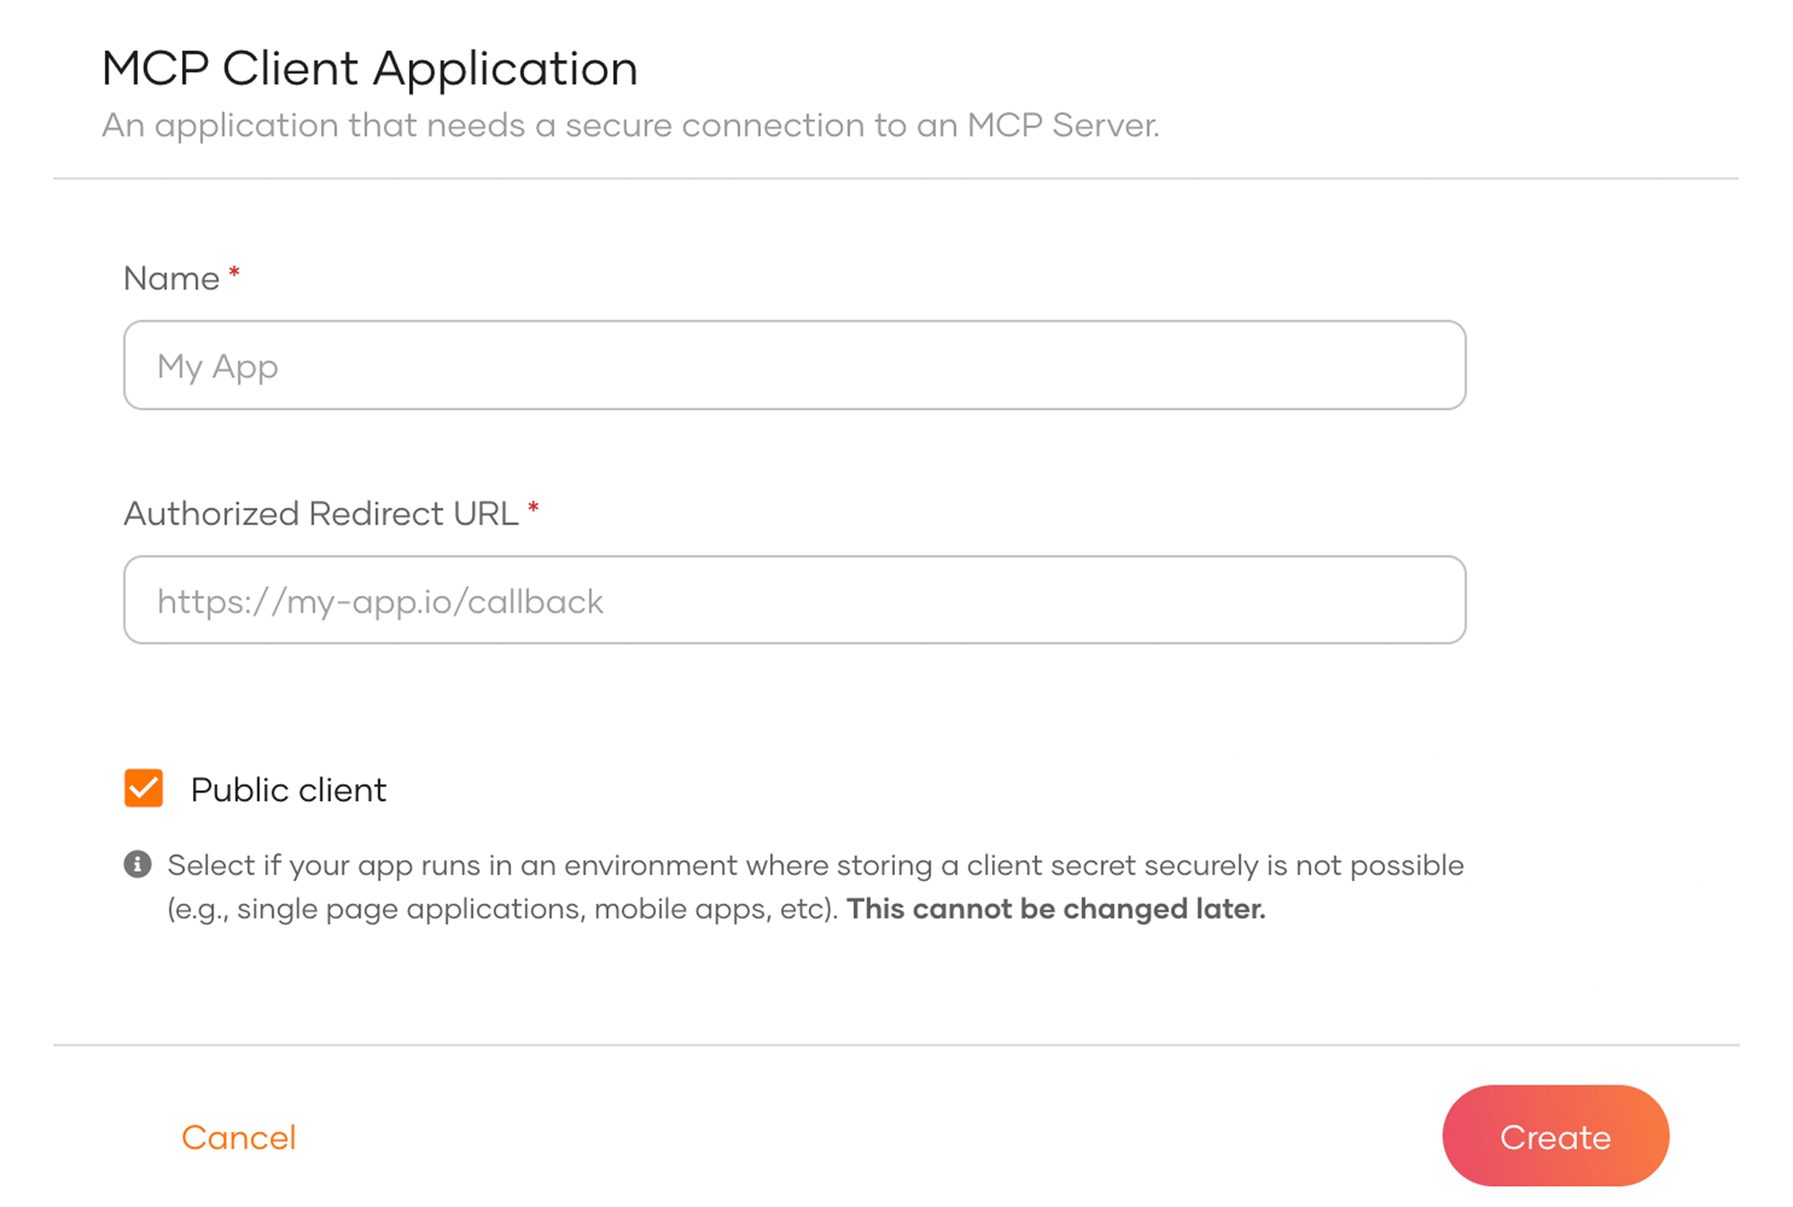Screen dimensions: 1793x1207
Task: Click the Create button
Action: 1555,1136
